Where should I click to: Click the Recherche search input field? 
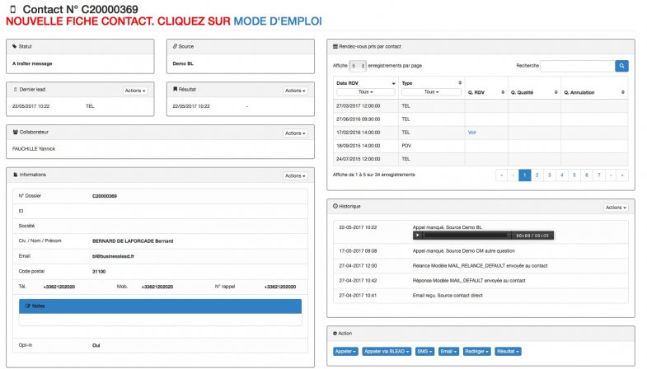579,65
